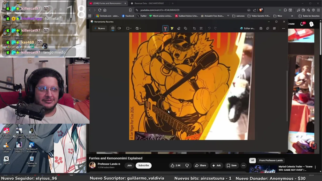Image resolution: width=322 pixels, height=181 pixels.
Task: Open YouTube notifications bell
Action: [x=302, y=24]
